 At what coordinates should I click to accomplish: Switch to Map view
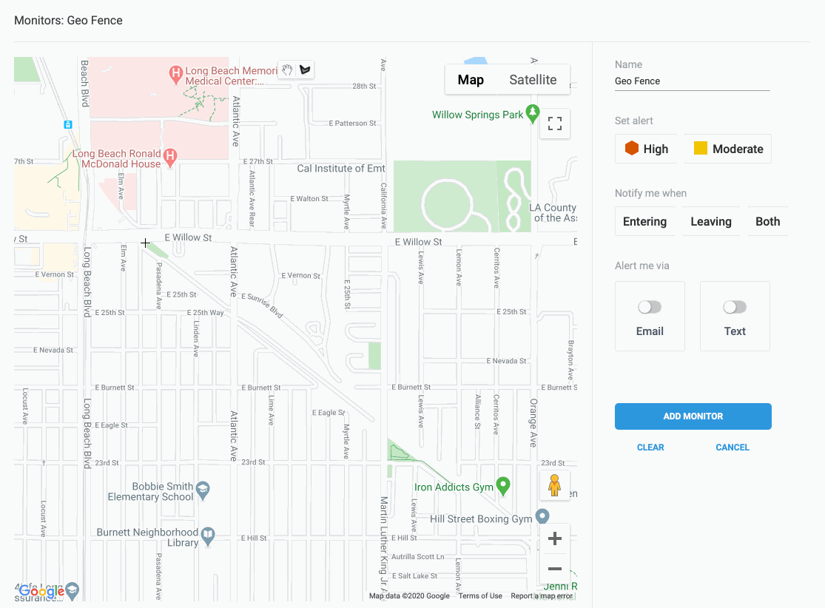pos(471,79)
